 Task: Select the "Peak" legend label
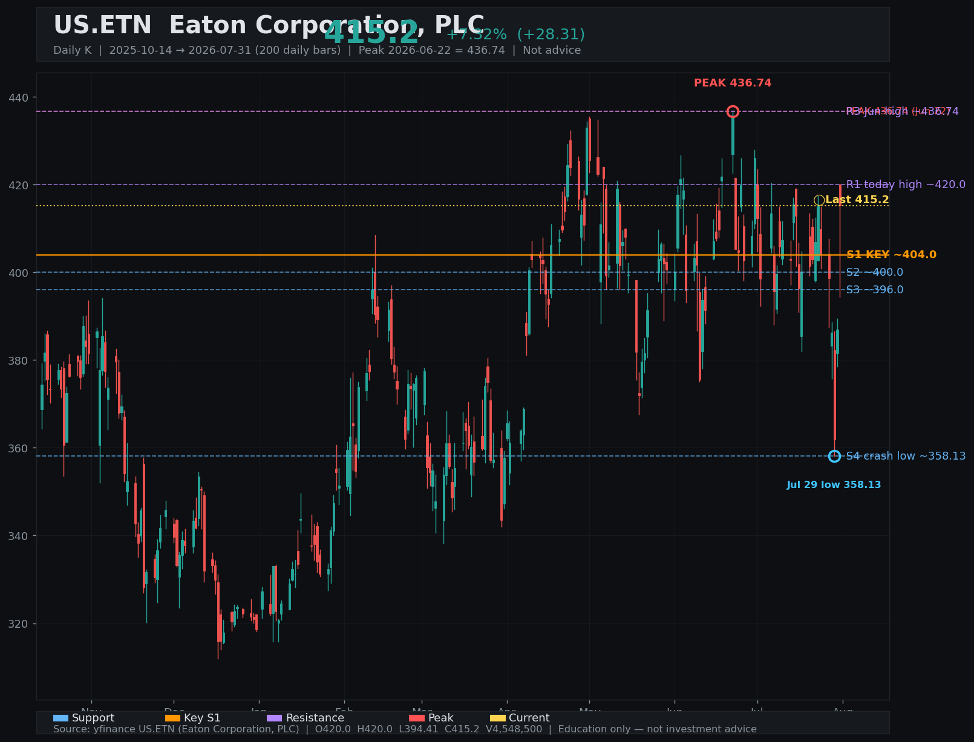pyautogui.click(x=440, y=718)
